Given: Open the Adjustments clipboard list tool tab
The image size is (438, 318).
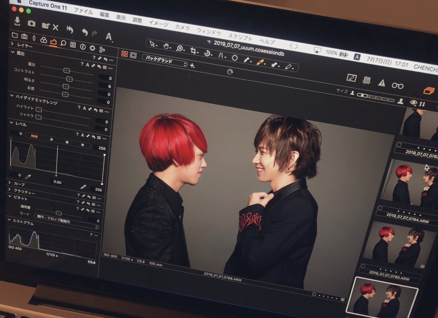Looking at the screenshot, I should 73,45.
